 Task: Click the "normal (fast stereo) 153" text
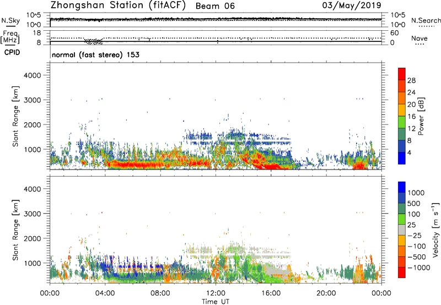point(95,55)
